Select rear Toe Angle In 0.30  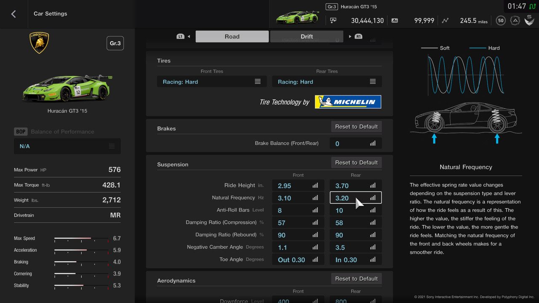pos(356,260)
